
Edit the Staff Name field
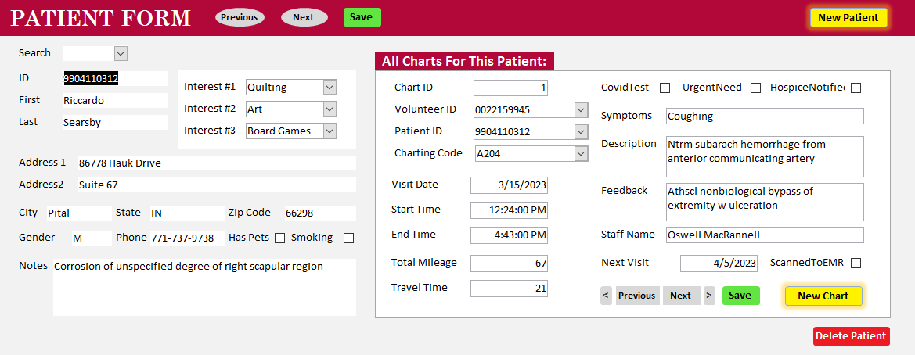click(765, 235)
